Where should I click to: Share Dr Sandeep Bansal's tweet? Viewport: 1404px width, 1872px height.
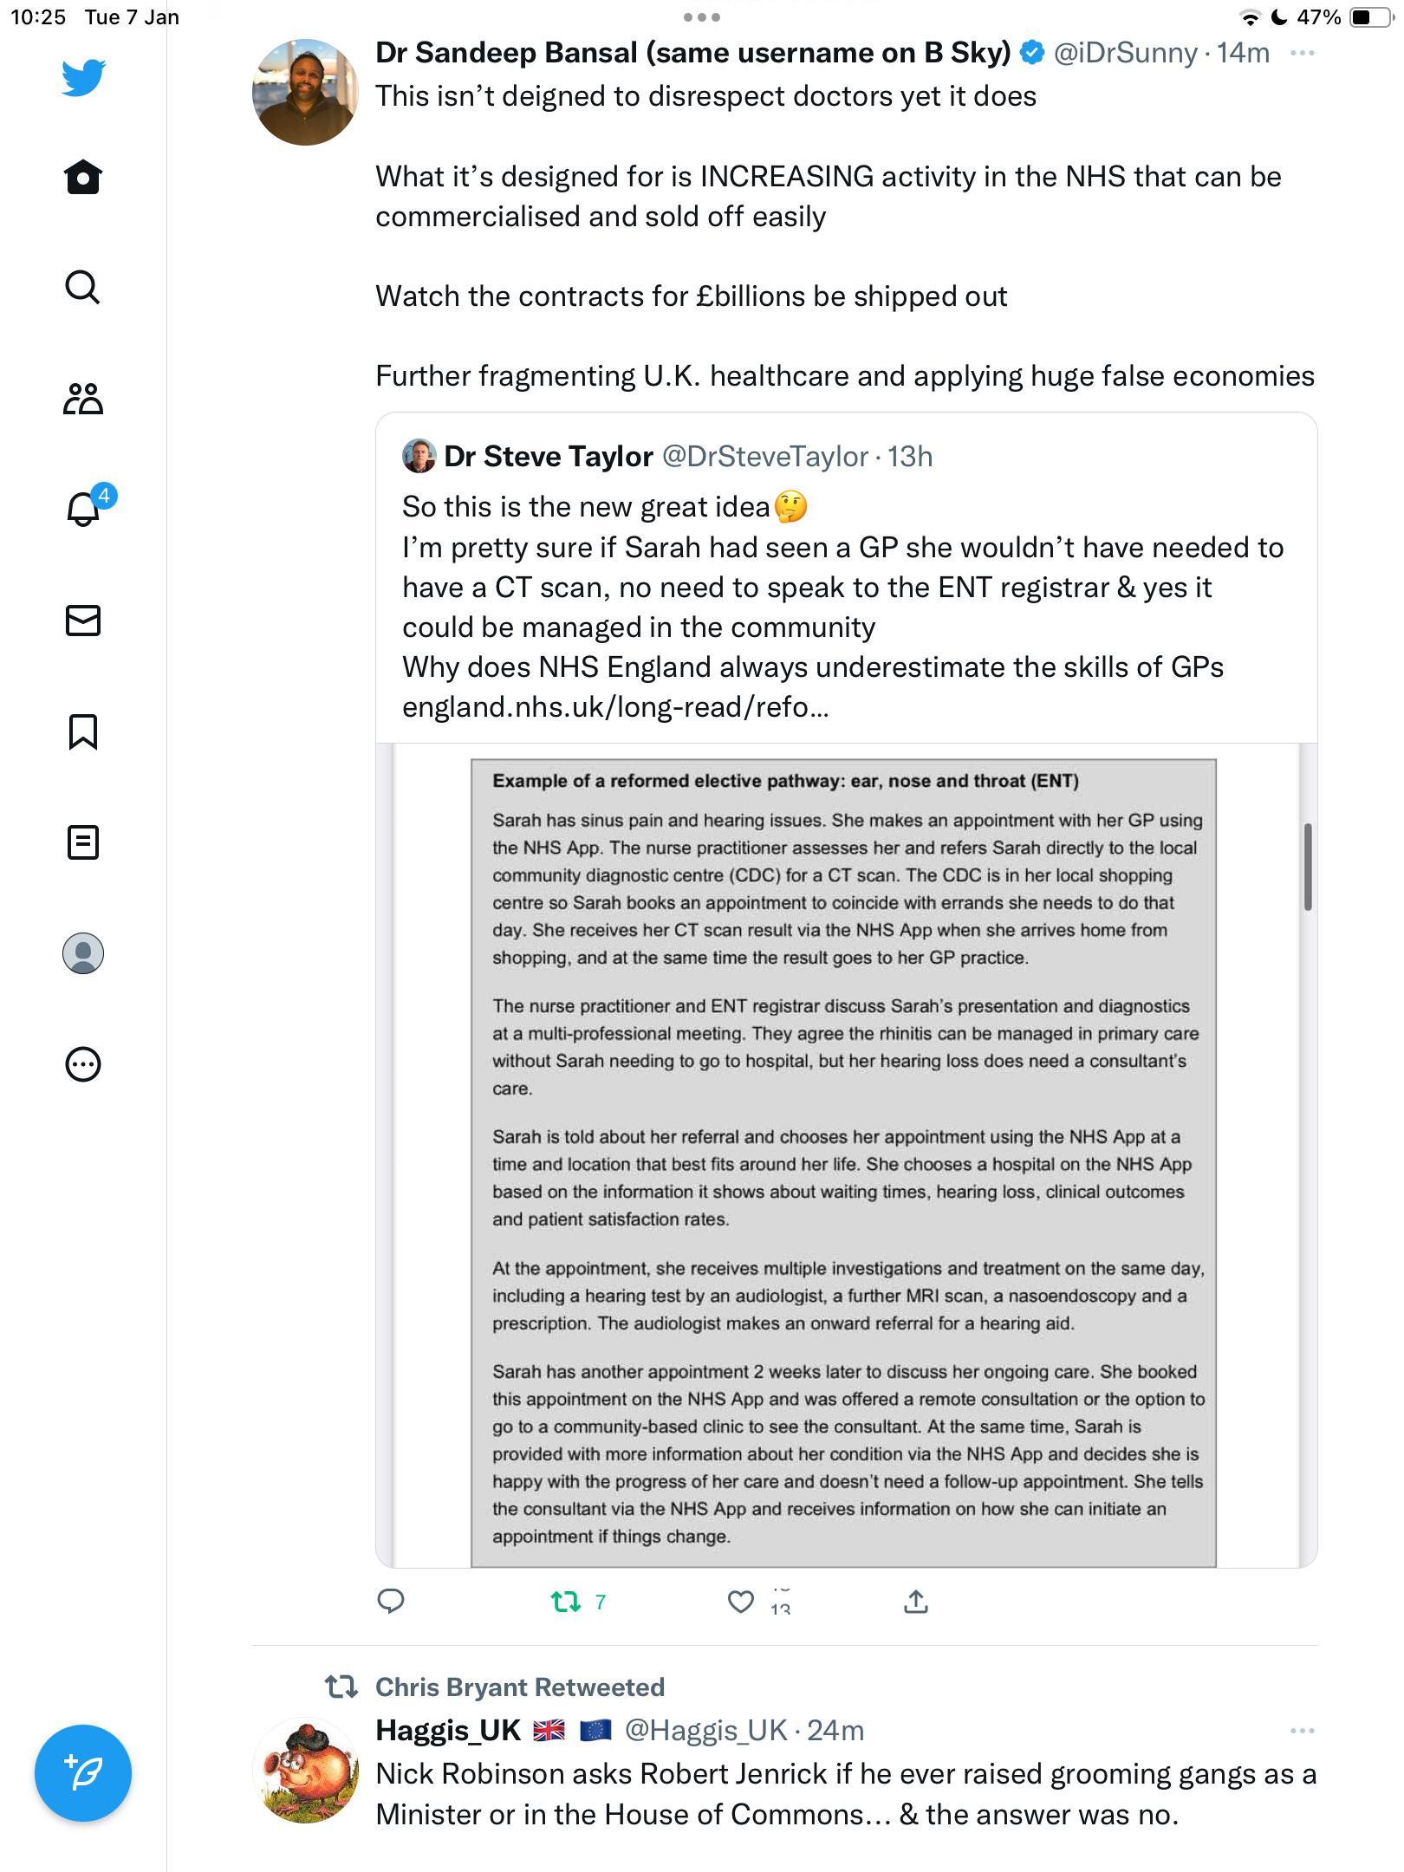pos(916,1602)
